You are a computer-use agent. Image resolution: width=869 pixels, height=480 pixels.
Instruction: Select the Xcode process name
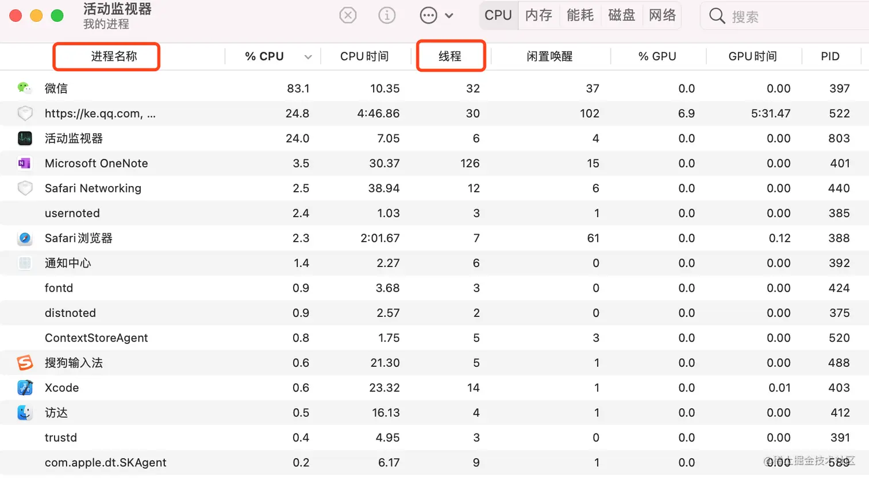click(x=61, y=388)
